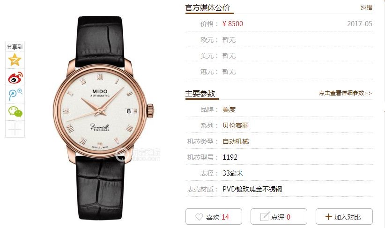Click the 加入对比 compare button
This screenshot has width=385, height=228.
coord(344,216)
